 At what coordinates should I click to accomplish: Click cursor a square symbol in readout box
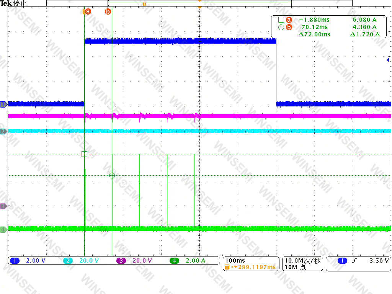(281, 20)
